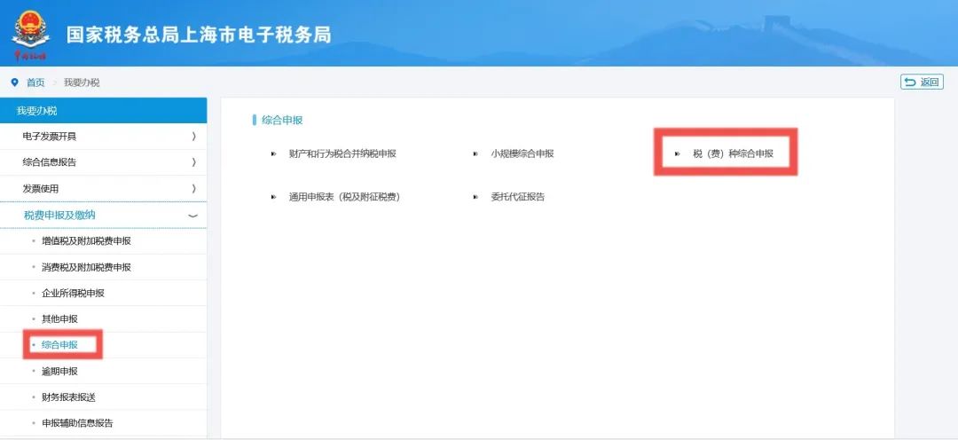Click the location pin icon in breadcrumb
The image size is (958, 440).
click(15, 82)
